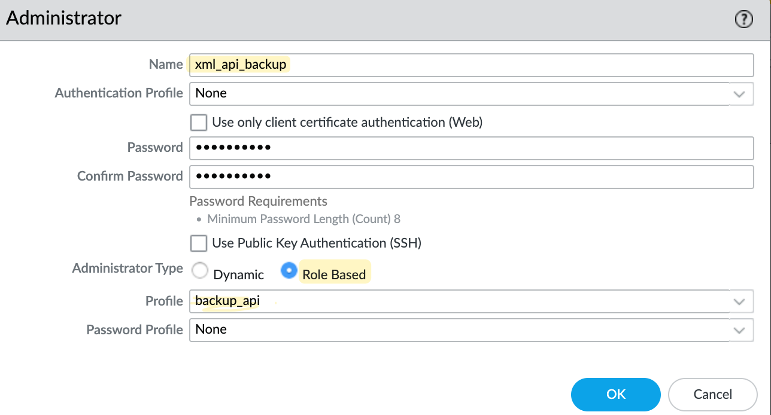
Task: Expand the Password Profile dropdown arrow
Action: pos(740,329)
